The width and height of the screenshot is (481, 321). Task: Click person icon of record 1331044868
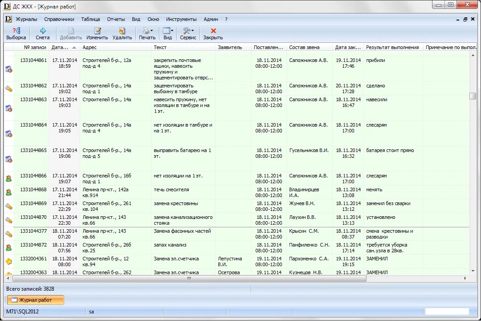tap(9, 192)
